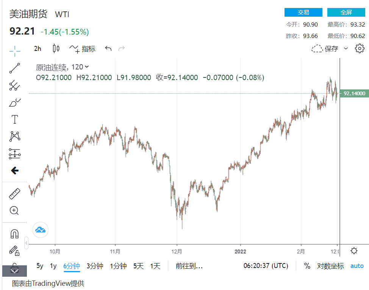Click the 交易 button

[x=303, y=13]
